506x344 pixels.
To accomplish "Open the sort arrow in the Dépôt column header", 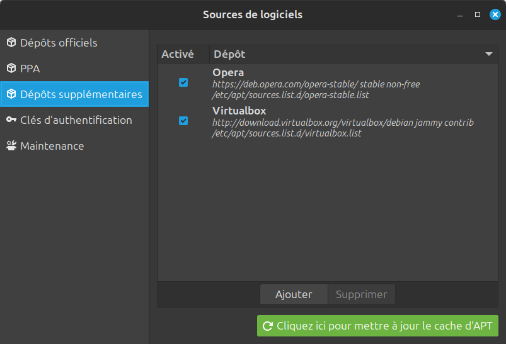I will (488, 54).
